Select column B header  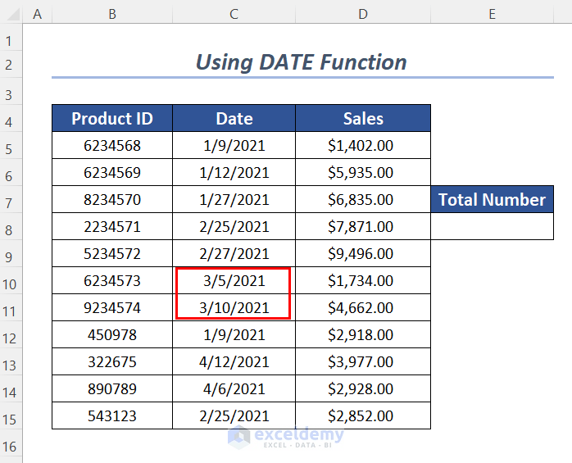[x=112, y=14]
